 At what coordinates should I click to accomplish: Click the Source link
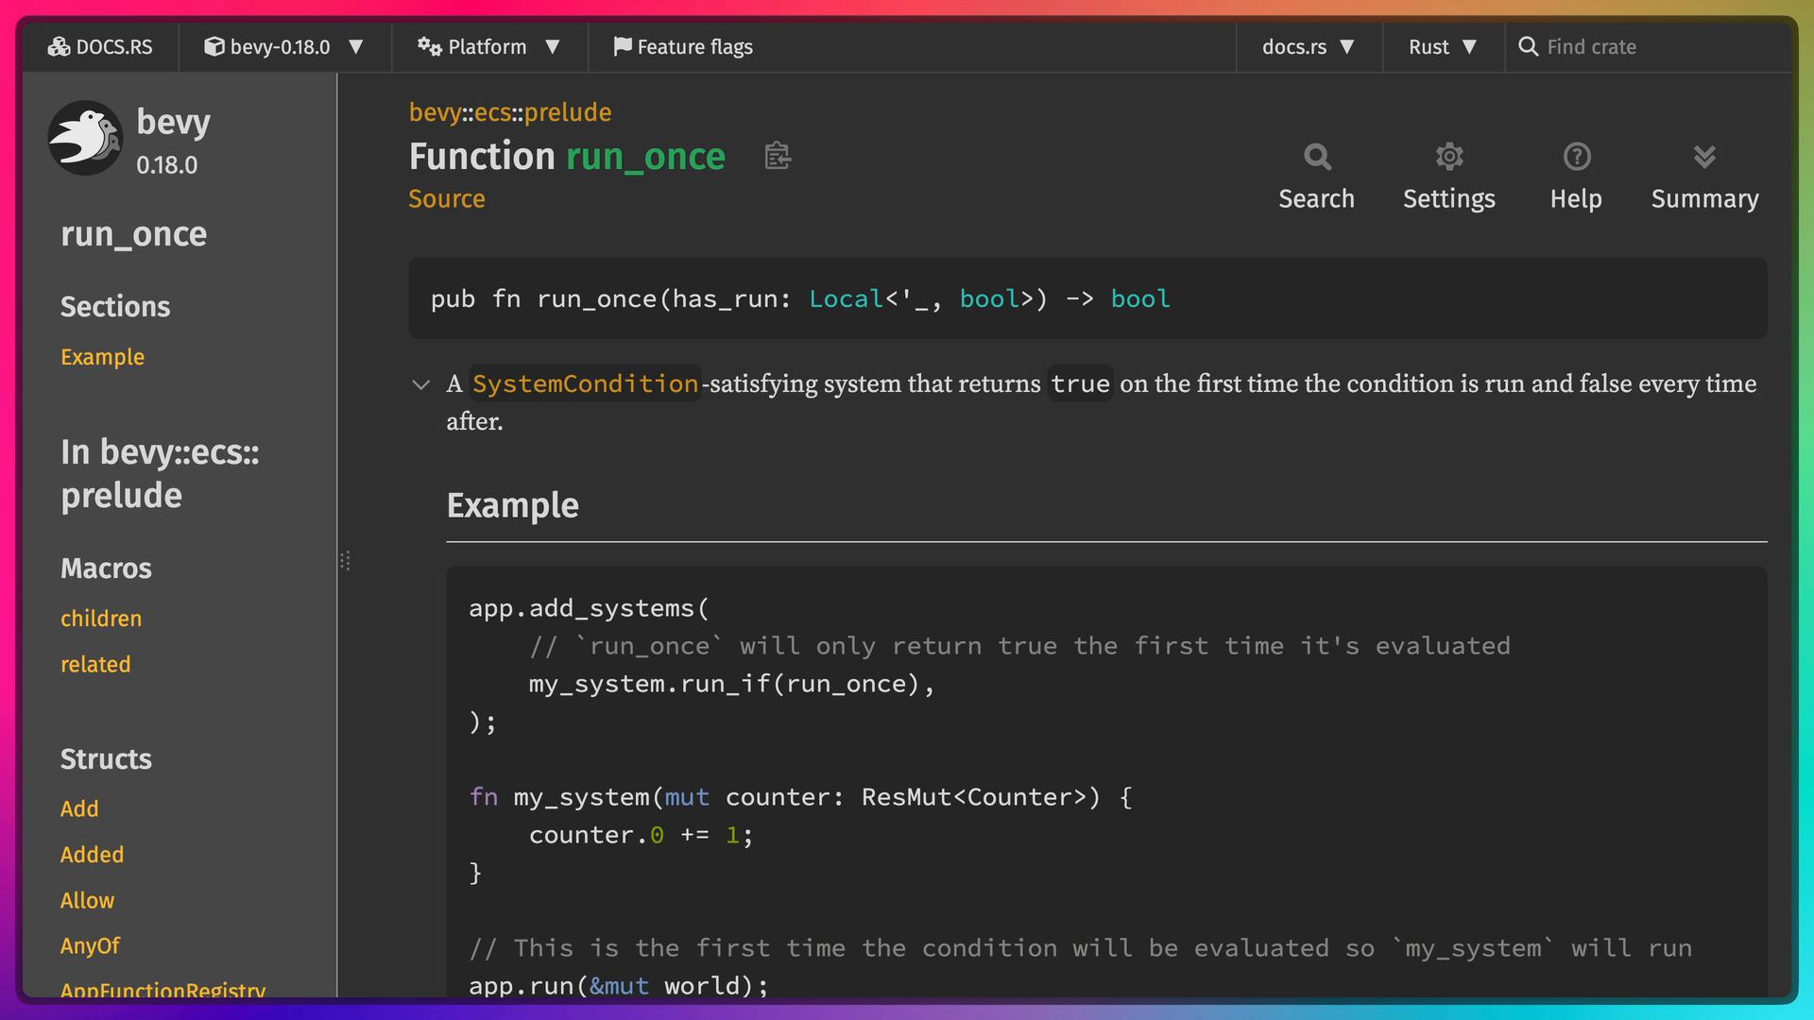pos(446,199)
